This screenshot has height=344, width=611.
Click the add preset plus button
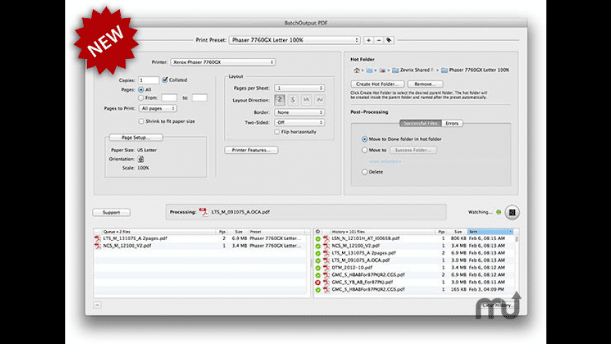[x=369, y=40]
